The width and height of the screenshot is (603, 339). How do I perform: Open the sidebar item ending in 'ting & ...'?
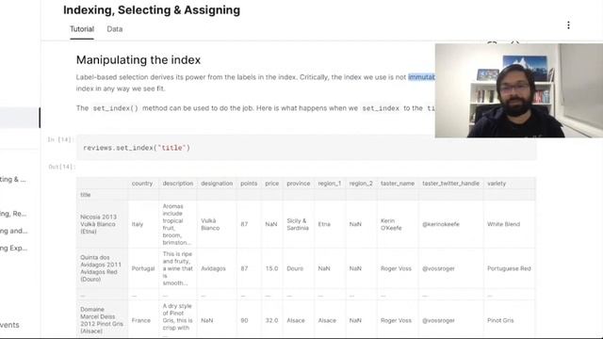[x=13, y=180]
